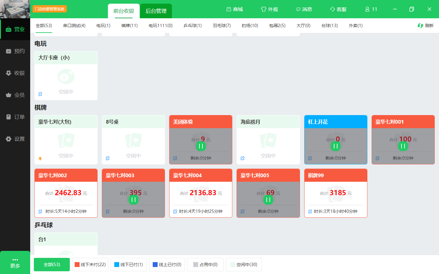Open the 棋牌99 card totaling 3185
439x274 pixels.
point(336,193)
